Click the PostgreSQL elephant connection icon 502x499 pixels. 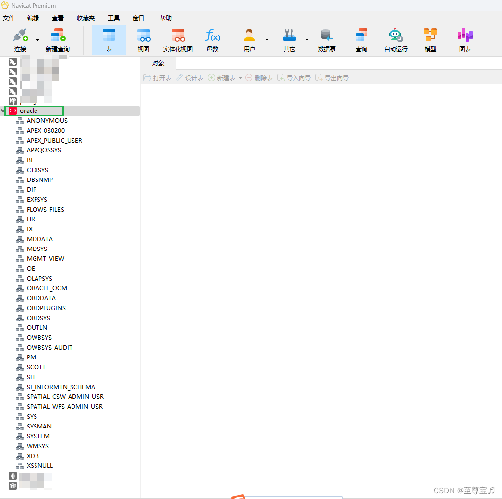tap(13, 101)
